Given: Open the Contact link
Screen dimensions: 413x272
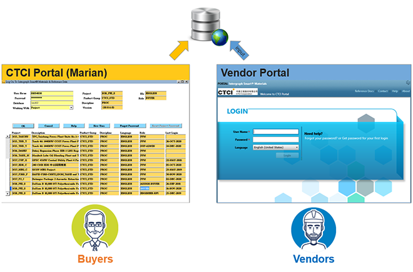Looking at the screenshot, I should [x=382, y=91].
